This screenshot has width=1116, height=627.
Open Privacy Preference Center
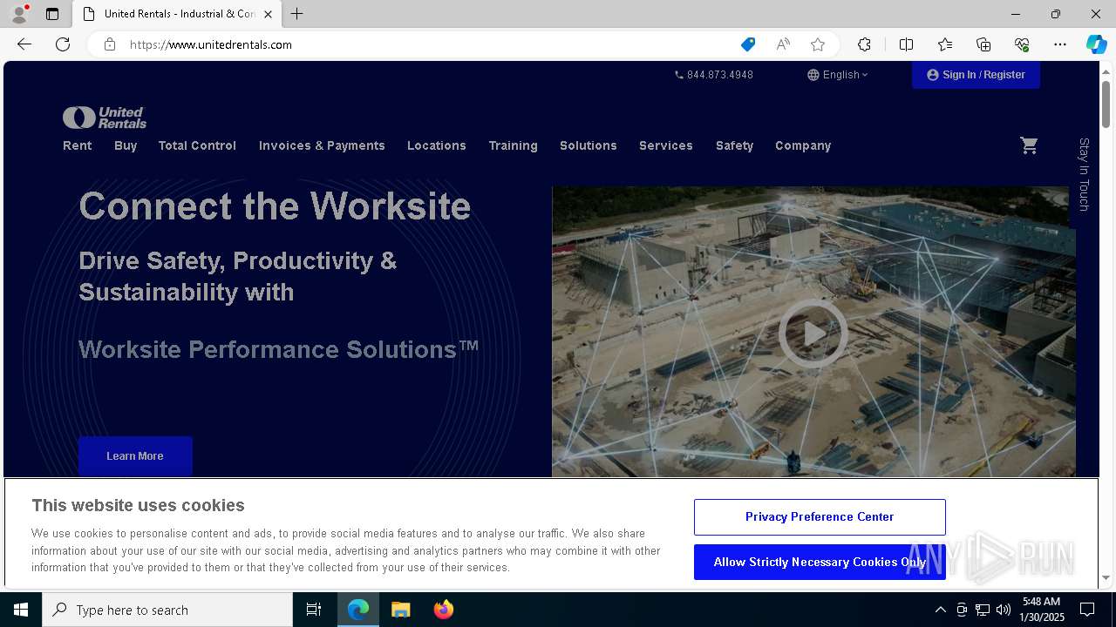tap(820, 517)
